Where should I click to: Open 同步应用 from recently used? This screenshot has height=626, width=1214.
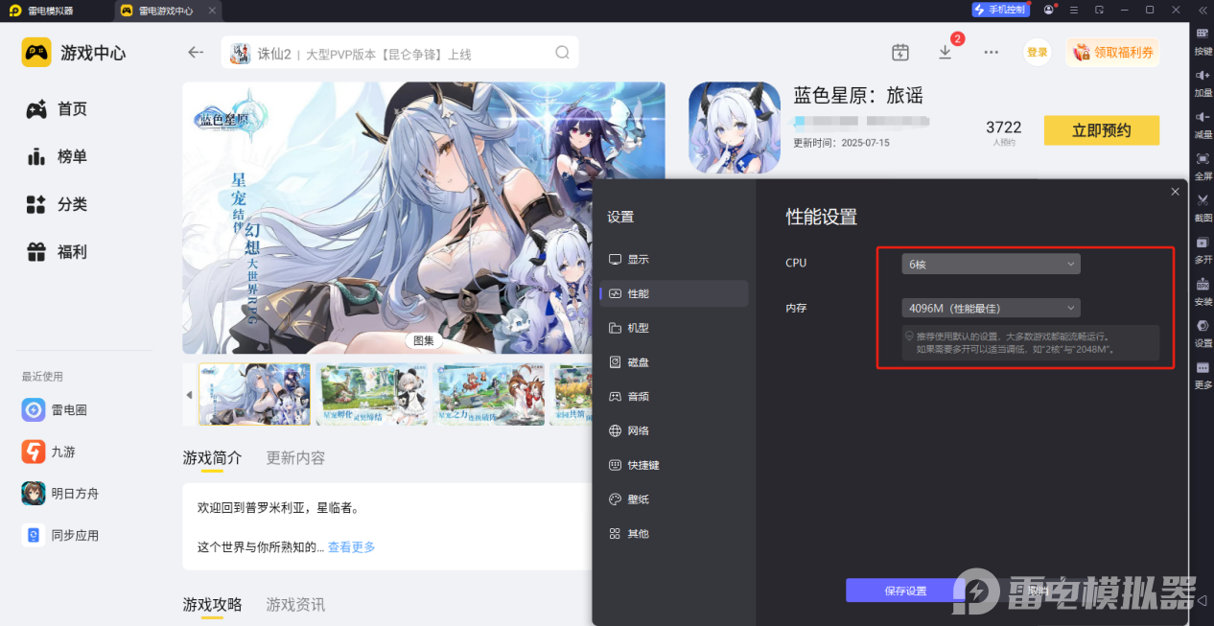[61, 535]
